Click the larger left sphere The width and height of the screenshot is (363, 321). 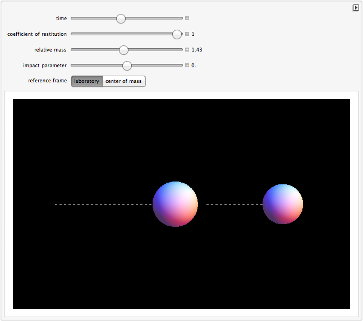pos(175,204)
